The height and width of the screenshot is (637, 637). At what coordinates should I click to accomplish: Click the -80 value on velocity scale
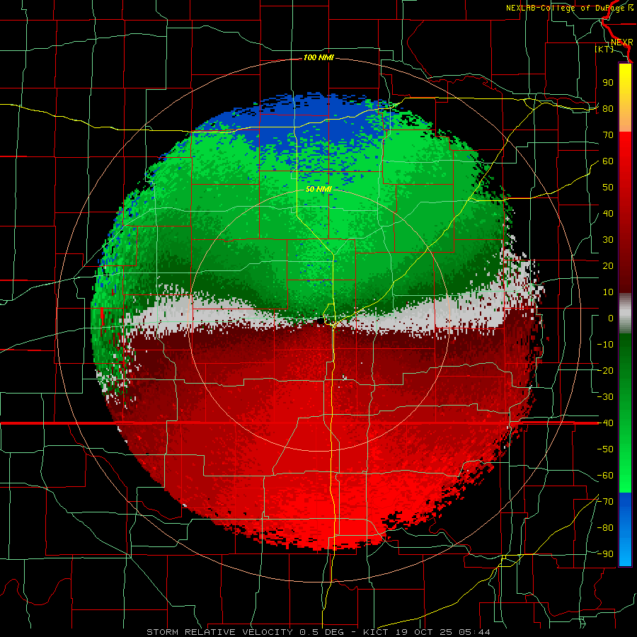pyautogui.click(x=605, y=528)
